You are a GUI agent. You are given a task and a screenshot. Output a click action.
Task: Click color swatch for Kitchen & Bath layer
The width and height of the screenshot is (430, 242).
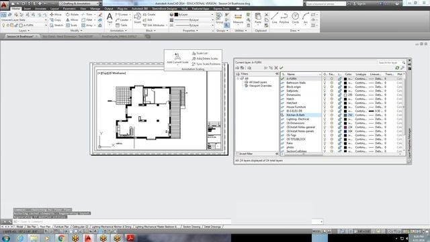point(345,115)
